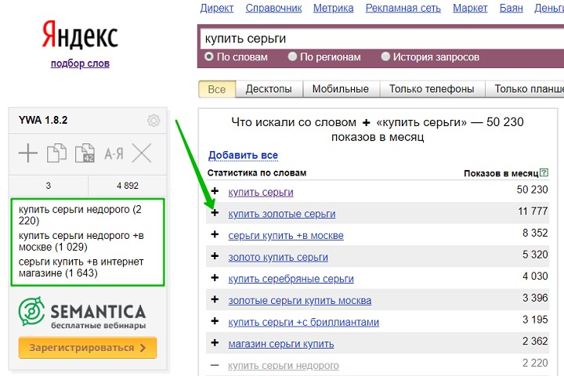Open 'золото купить серьги' keyword link
The height and width of the screenshot is (376, 564).
[x=278, y=257]
